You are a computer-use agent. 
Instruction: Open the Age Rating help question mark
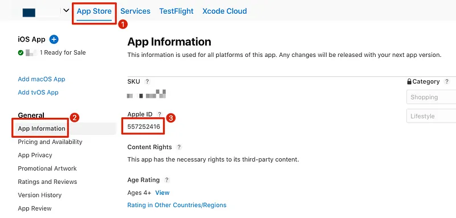point(166,180)
